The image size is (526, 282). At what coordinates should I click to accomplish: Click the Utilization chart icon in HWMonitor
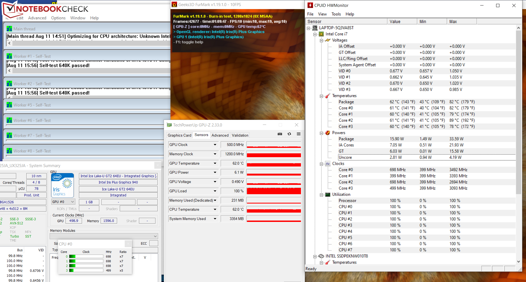point(328,194)
